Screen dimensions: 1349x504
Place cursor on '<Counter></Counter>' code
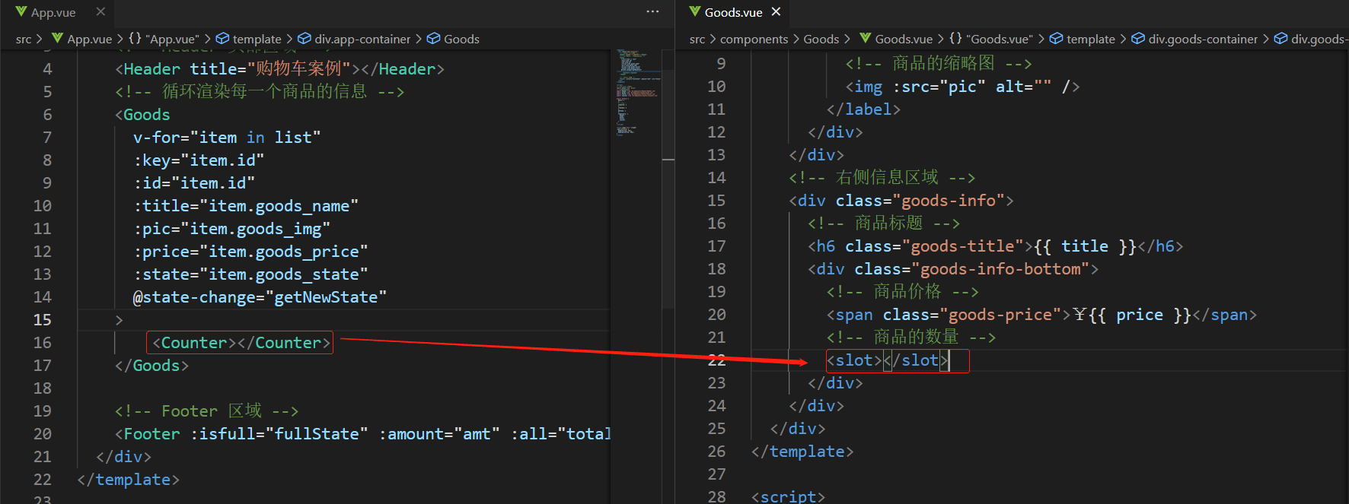241,343
